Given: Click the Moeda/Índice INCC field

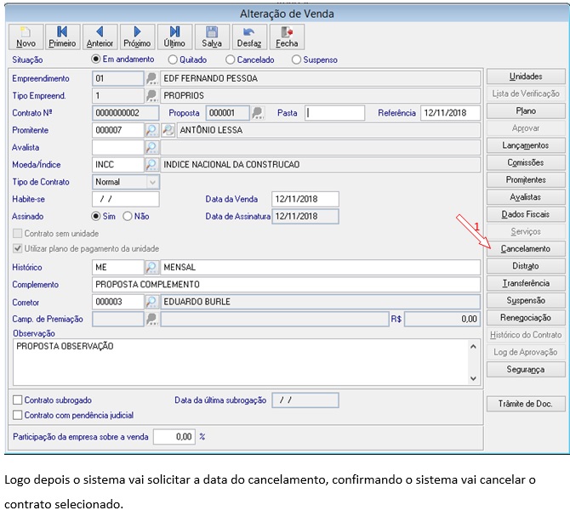Looking at the screenshot, I should [x=118, y=165].
